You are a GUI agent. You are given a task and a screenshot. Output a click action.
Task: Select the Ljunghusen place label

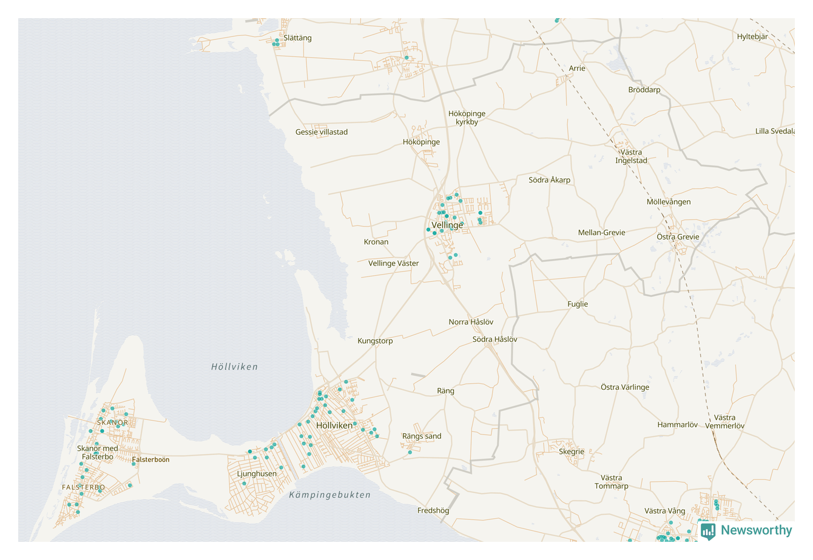pos(257,474)
